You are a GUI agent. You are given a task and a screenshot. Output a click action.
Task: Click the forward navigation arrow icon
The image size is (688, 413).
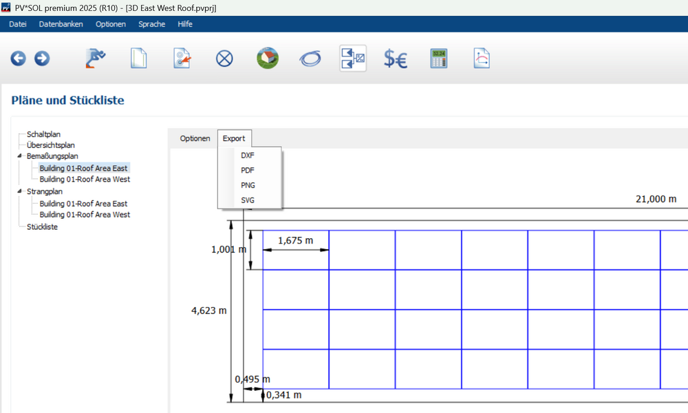coord(42,59)
